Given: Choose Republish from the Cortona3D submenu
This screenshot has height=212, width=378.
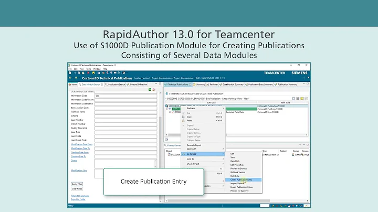Looking at the screenshot, I should [x=243, y=161].
